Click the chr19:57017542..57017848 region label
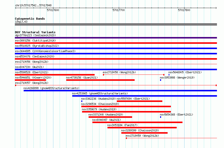 (33, 6)
